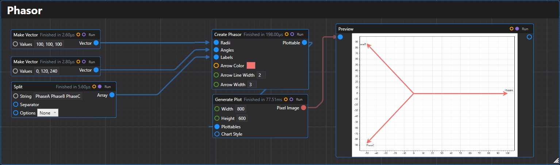Open the Options dropdown showing None
The height and width of the screenshot is (165, 560).
tap(48, 113)
